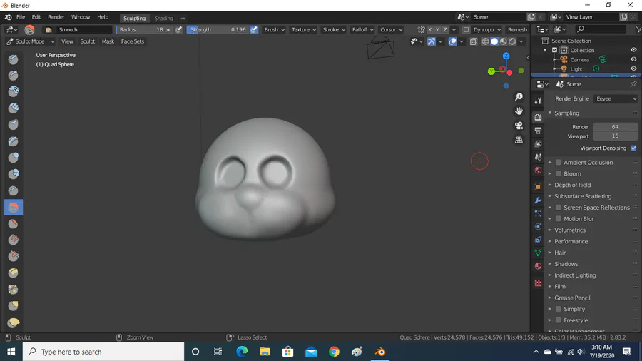Switch to the Shading workspace tab
Screen dimensions: 642x361
(164, 18)
